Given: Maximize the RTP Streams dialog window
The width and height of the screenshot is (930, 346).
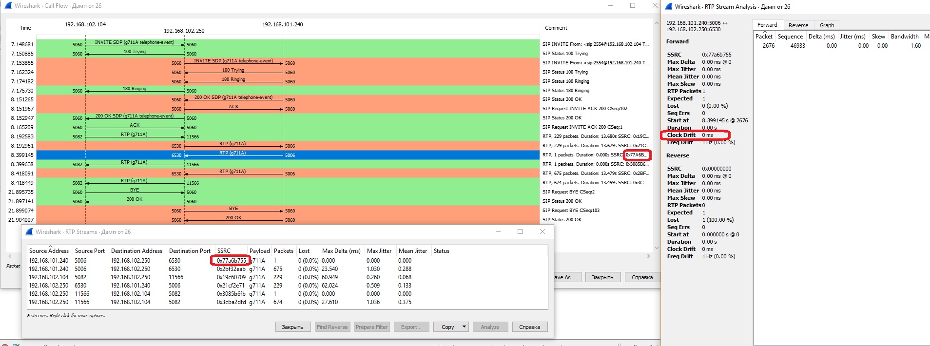Looking at the screenshot, I should (x=520, y=231).
